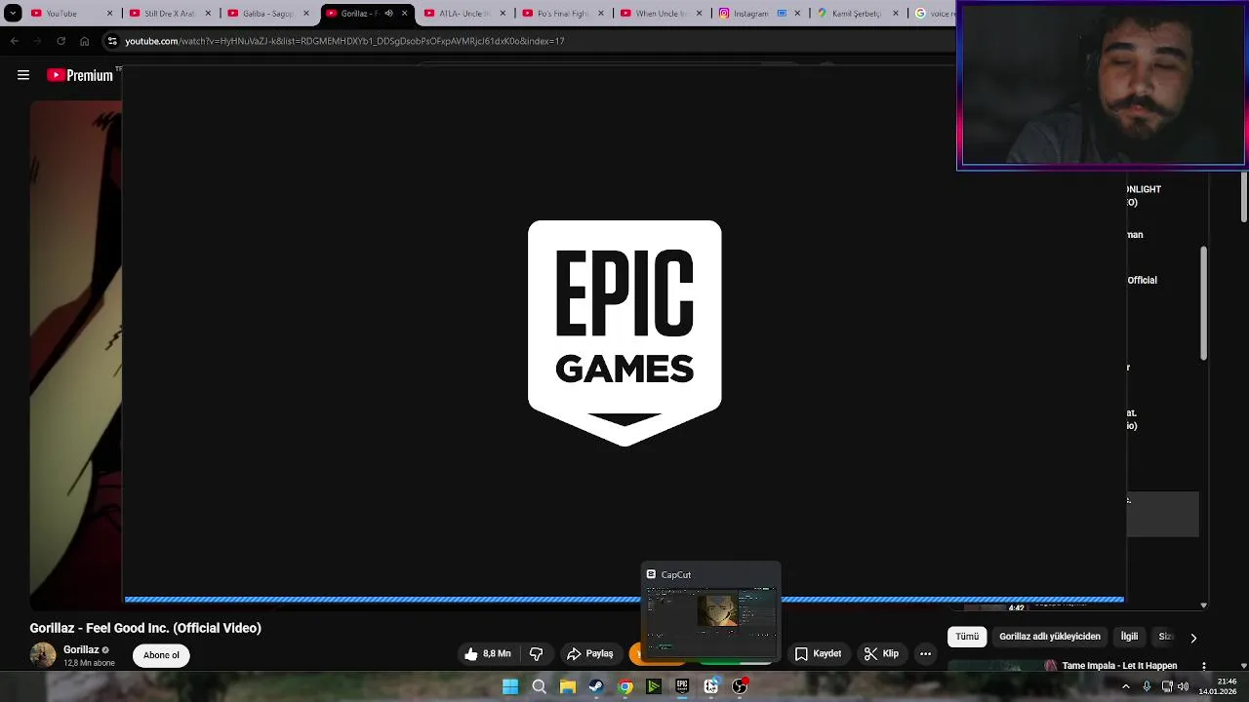Open OBS Studio taskbar icon

tap(740, 686)
